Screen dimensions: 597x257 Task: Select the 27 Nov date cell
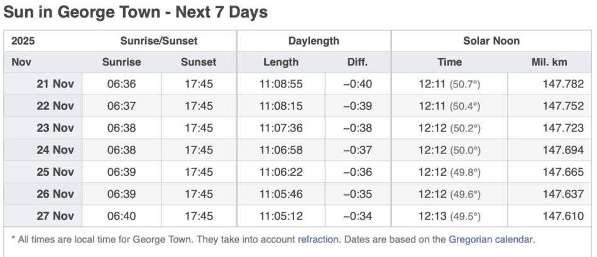(55, 216)
